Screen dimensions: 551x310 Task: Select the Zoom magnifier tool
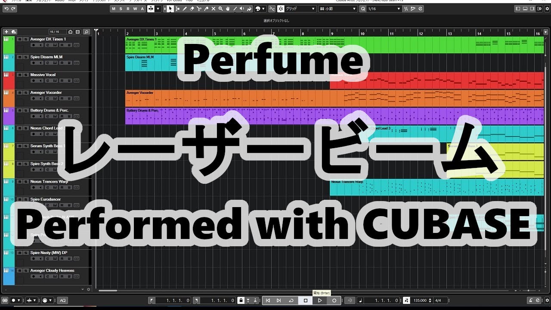coord(220,9)
